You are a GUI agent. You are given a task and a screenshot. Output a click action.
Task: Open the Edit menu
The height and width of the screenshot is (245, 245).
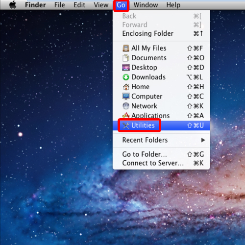tap(79, 5)
